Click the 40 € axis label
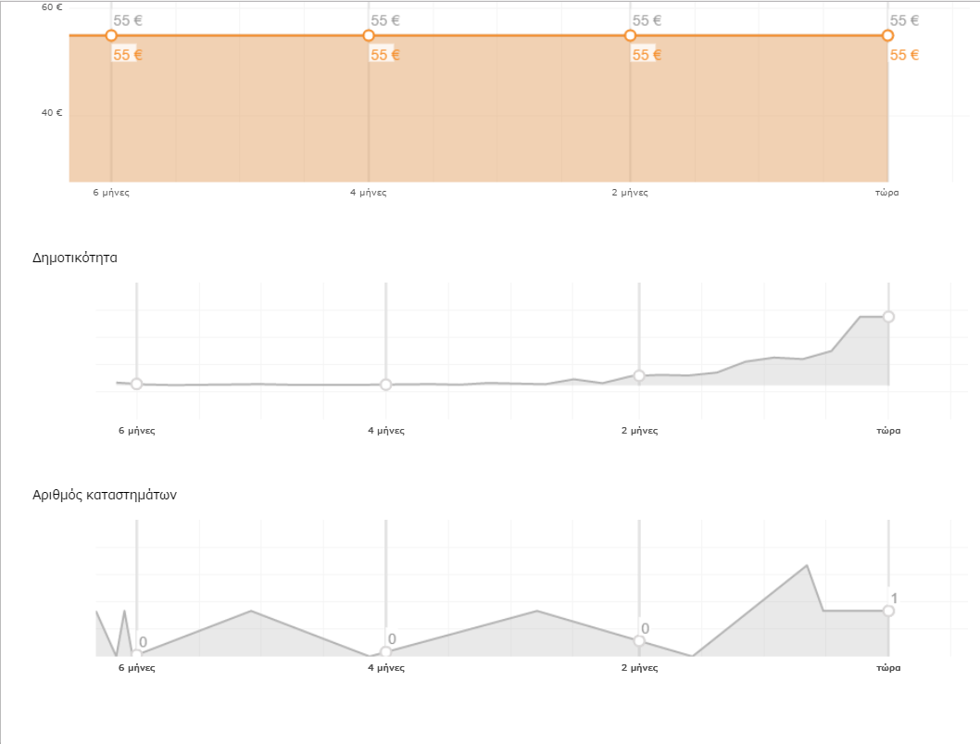This screenshot has width=980, height=744. pos(52,112)
